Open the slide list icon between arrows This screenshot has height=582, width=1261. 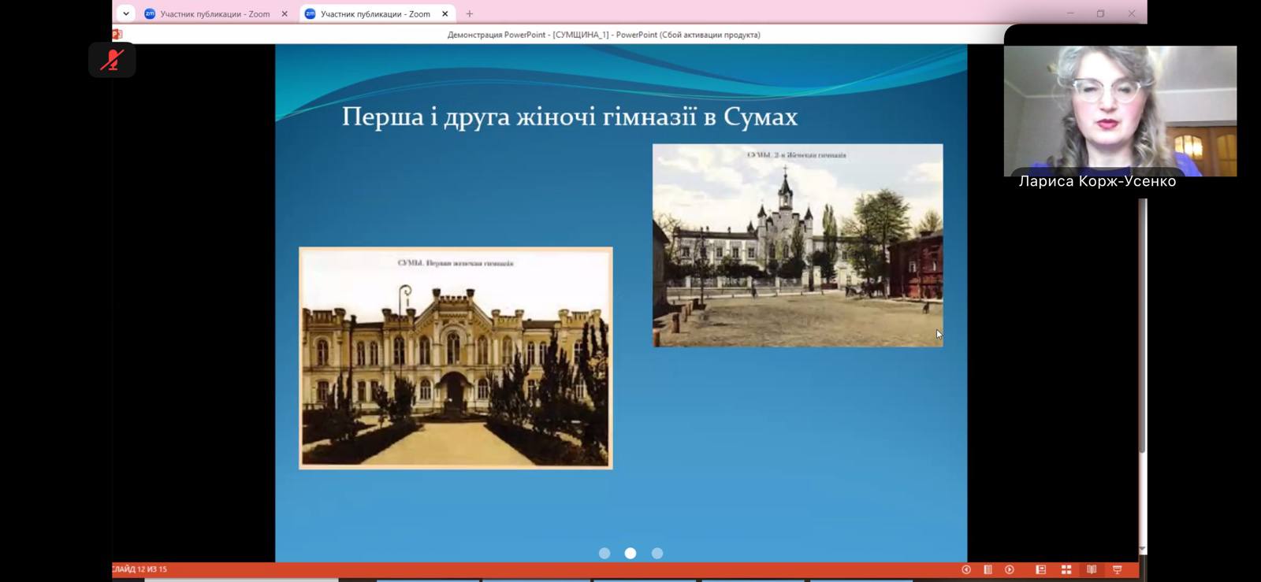tap(988, 569)
